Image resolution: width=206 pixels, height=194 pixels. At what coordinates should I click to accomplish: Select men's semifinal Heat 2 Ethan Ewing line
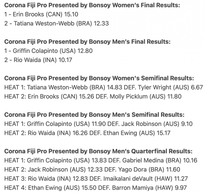(x=88, y=133)
